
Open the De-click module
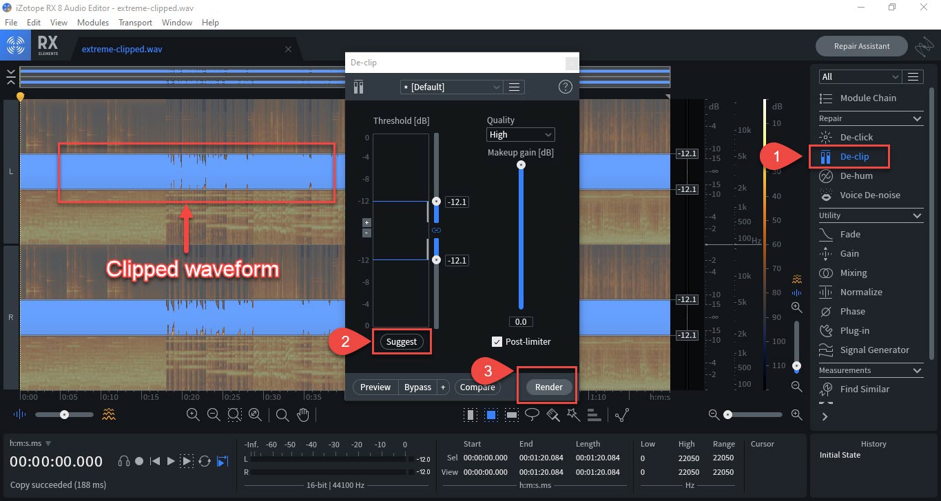[x=856, y=137]
